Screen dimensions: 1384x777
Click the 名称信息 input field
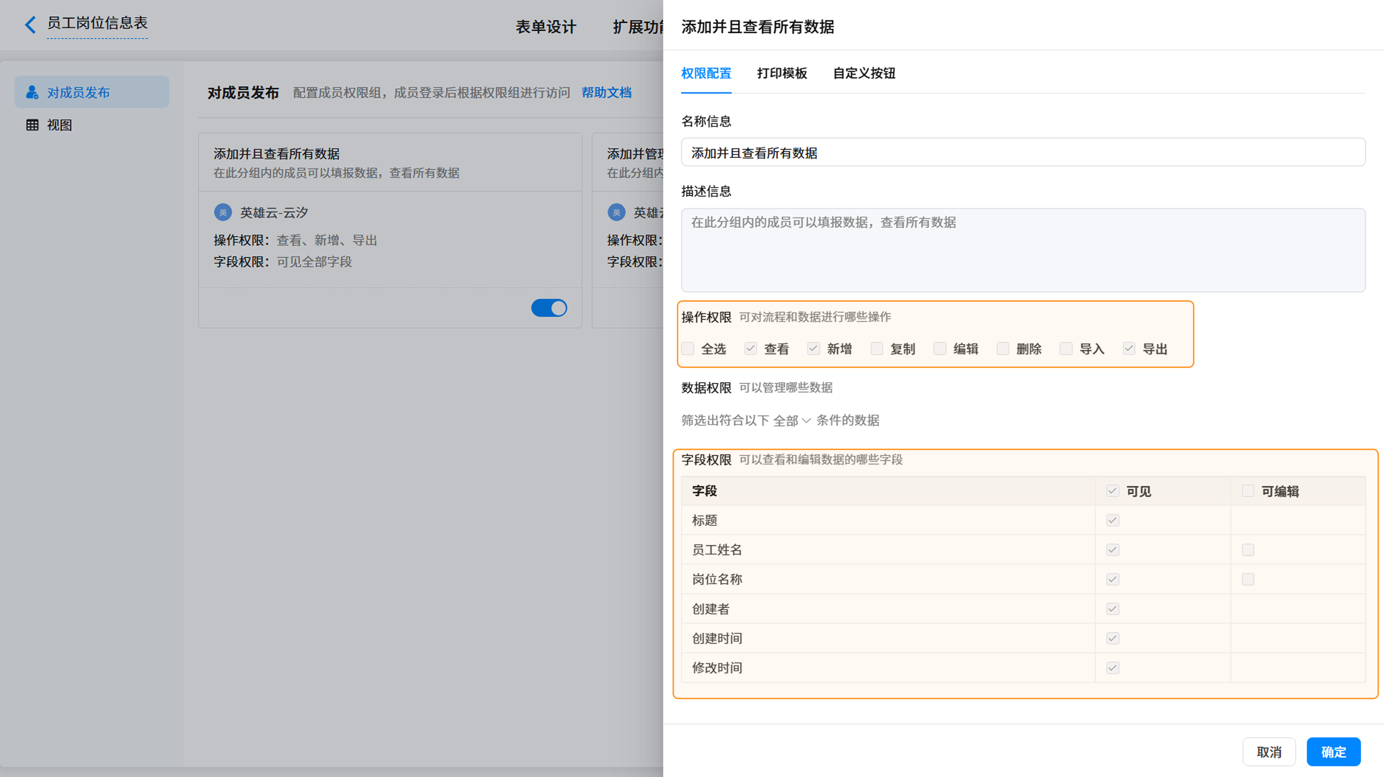click(x=1023, y=152)
